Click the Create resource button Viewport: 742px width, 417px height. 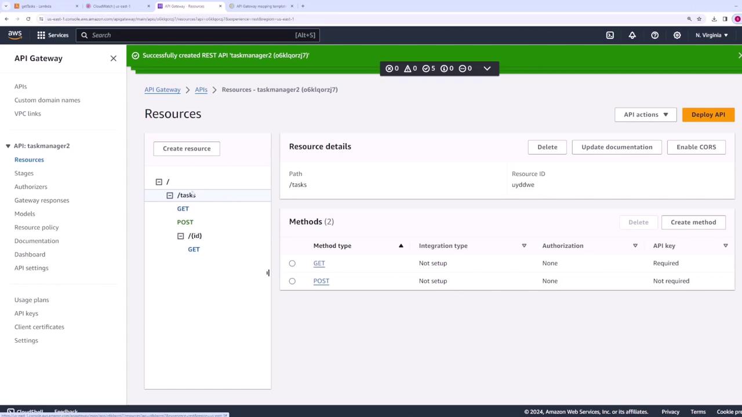(x=187, y=149)
